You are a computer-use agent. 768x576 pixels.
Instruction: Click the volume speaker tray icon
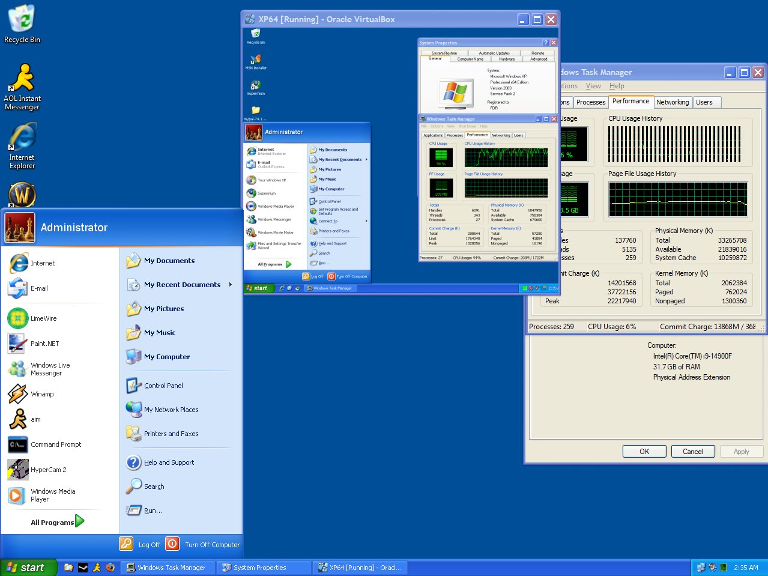click(712, 567)
